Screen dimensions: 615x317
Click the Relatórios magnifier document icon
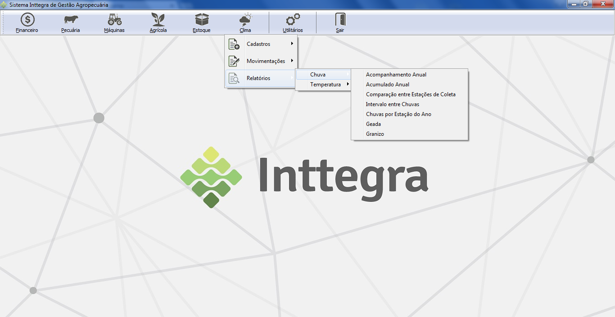click(234, 78)
